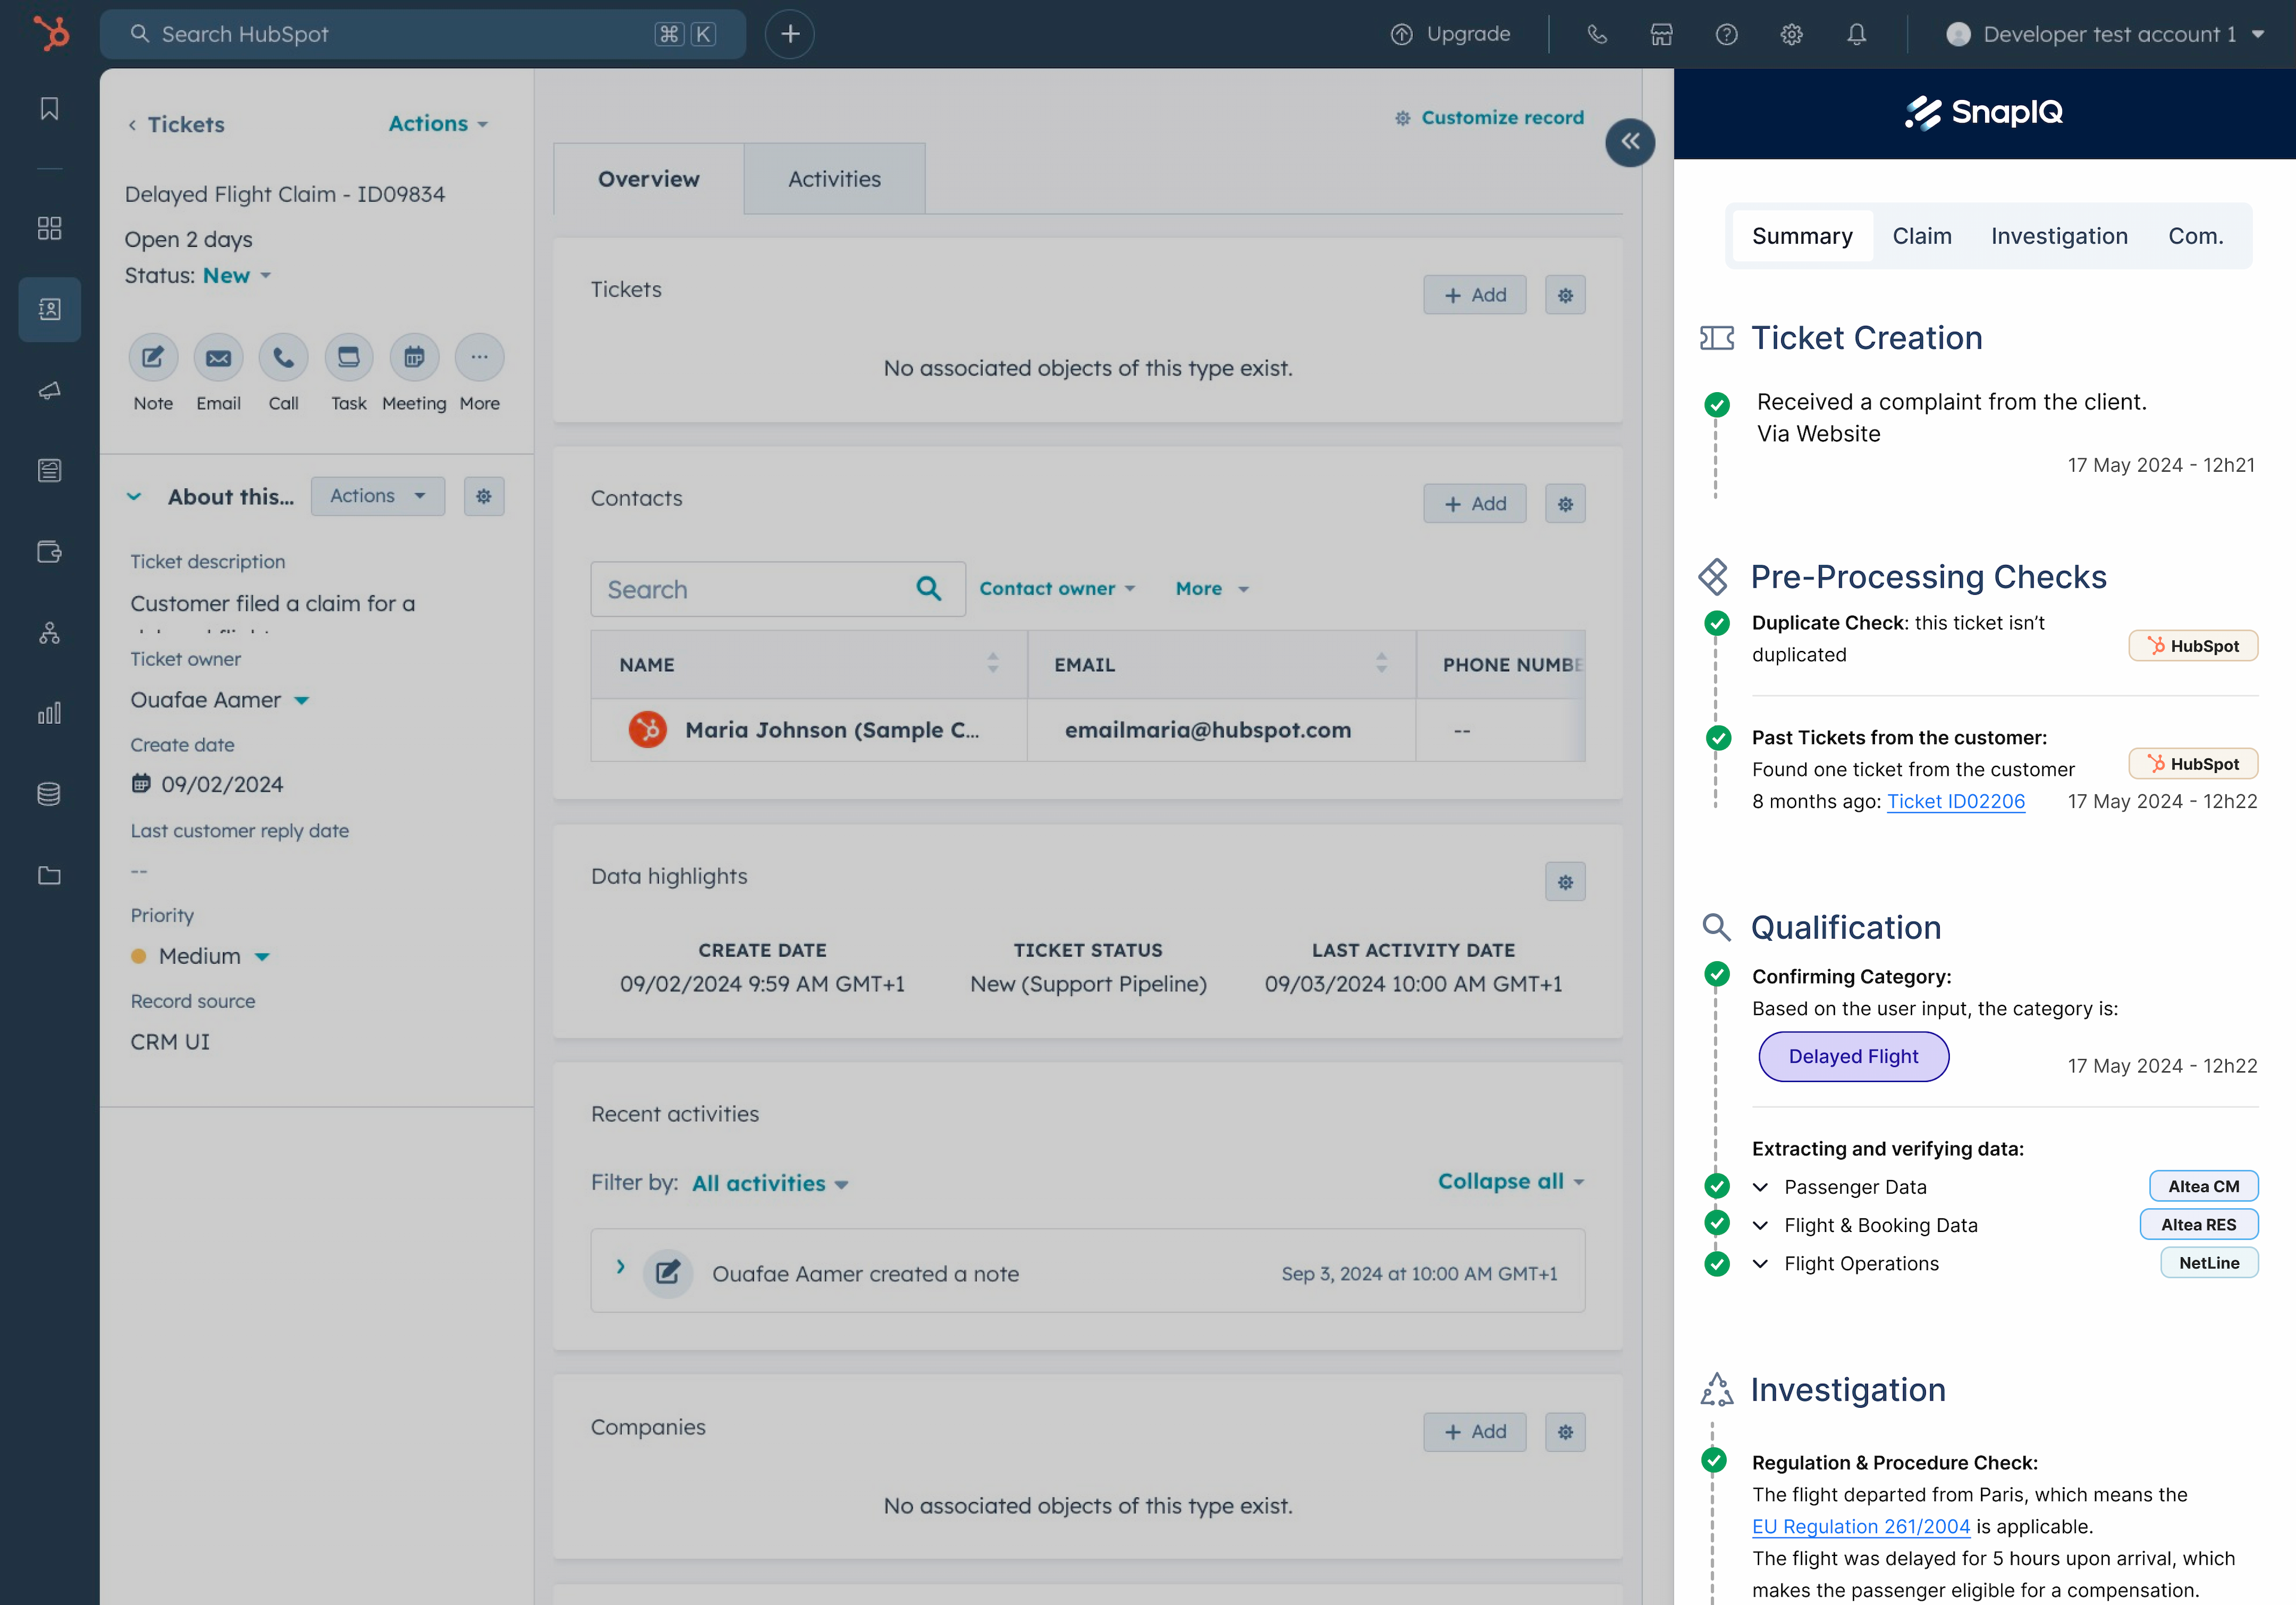Create a Note from the ticket actions
The width and height of the screenshot is (2296, 1605).
click(152, 357)
